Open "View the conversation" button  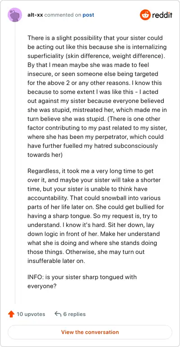pos(90,332)
